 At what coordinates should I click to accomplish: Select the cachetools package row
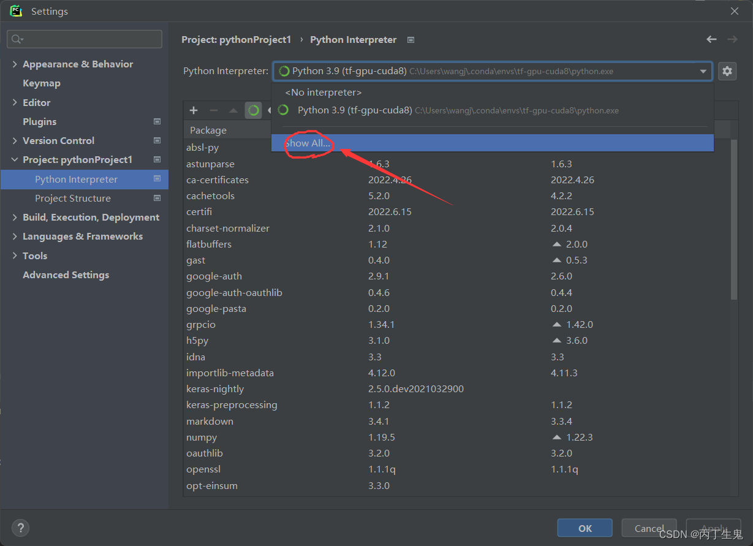[x=457, y=195]
